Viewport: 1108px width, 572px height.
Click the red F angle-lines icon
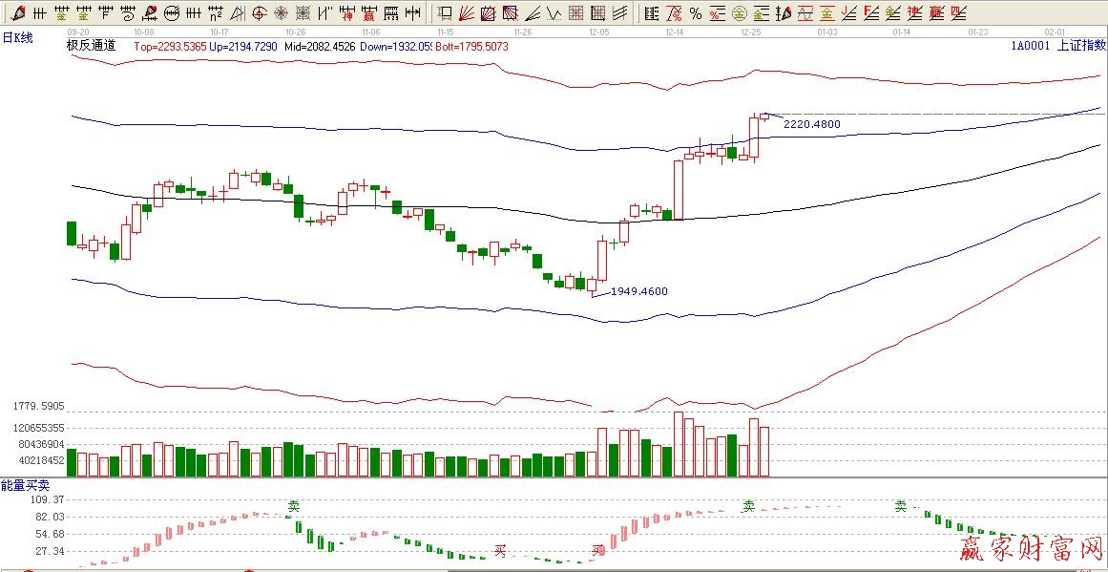click(870, 13)
